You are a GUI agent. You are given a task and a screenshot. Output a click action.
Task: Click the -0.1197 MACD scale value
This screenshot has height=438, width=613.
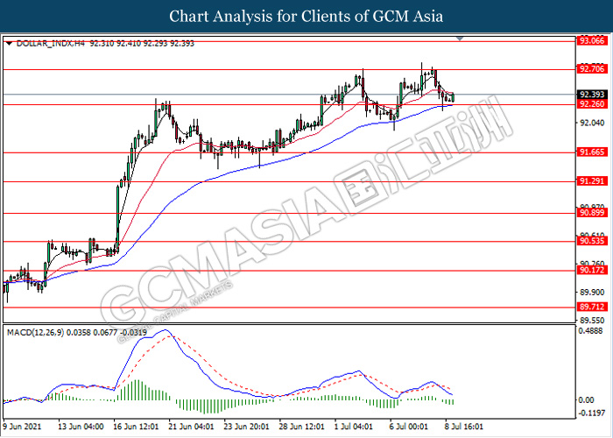point(590,413)
